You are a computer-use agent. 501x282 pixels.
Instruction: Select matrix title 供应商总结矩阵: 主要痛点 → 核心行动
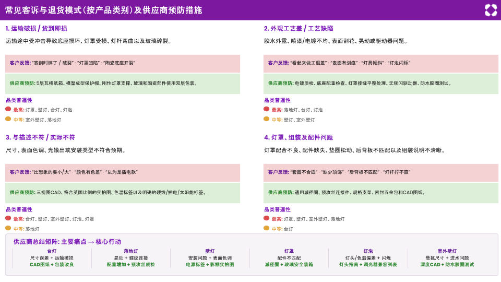(x=67, y=242)
